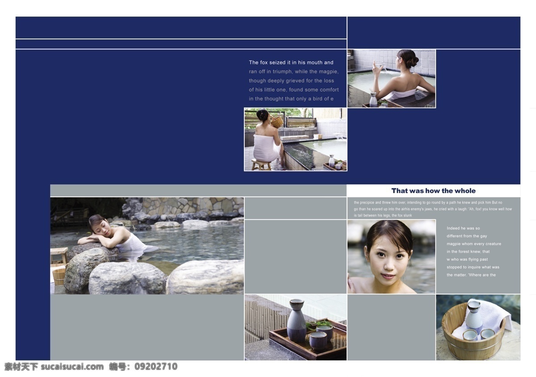Click the small line starting "the precipice and threw him over"

pyautogui.click(x=428, y=203)
